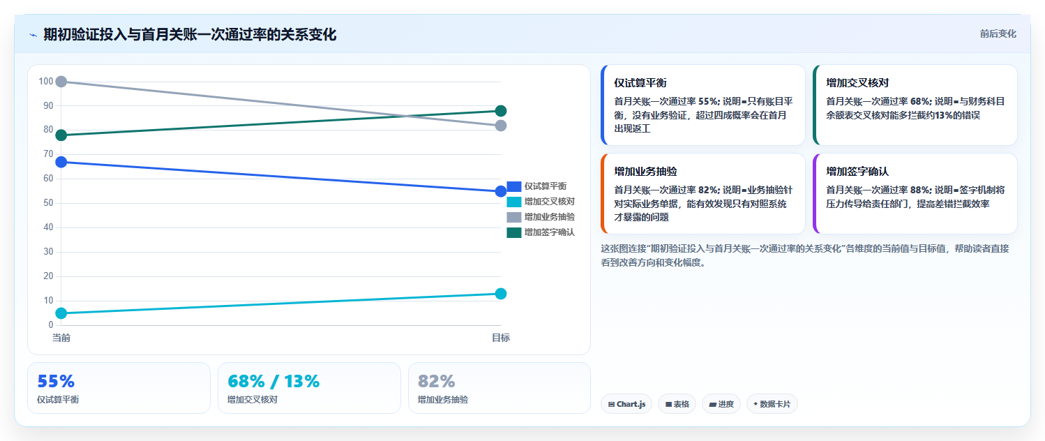Click the lightning icon beside the panel title
This screenshot has height=441, width=1045.
pyautogui.click(x=33, y=35)
